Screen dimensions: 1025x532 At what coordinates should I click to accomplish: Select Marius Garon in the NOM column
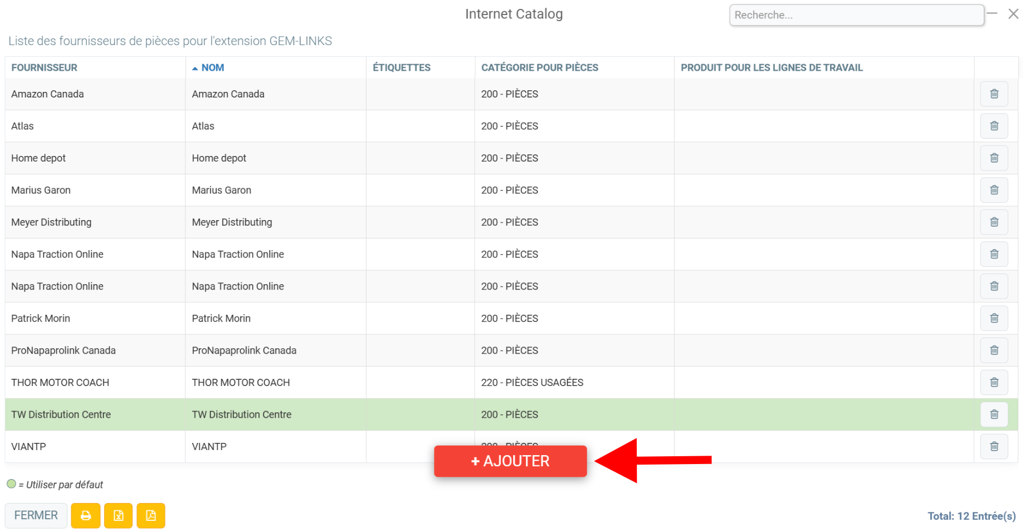[222, 190]
